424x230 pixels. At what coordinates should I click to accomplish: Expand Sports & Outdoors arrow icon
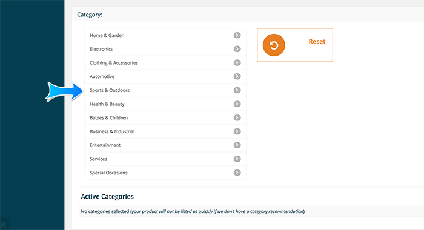point(237,90)
